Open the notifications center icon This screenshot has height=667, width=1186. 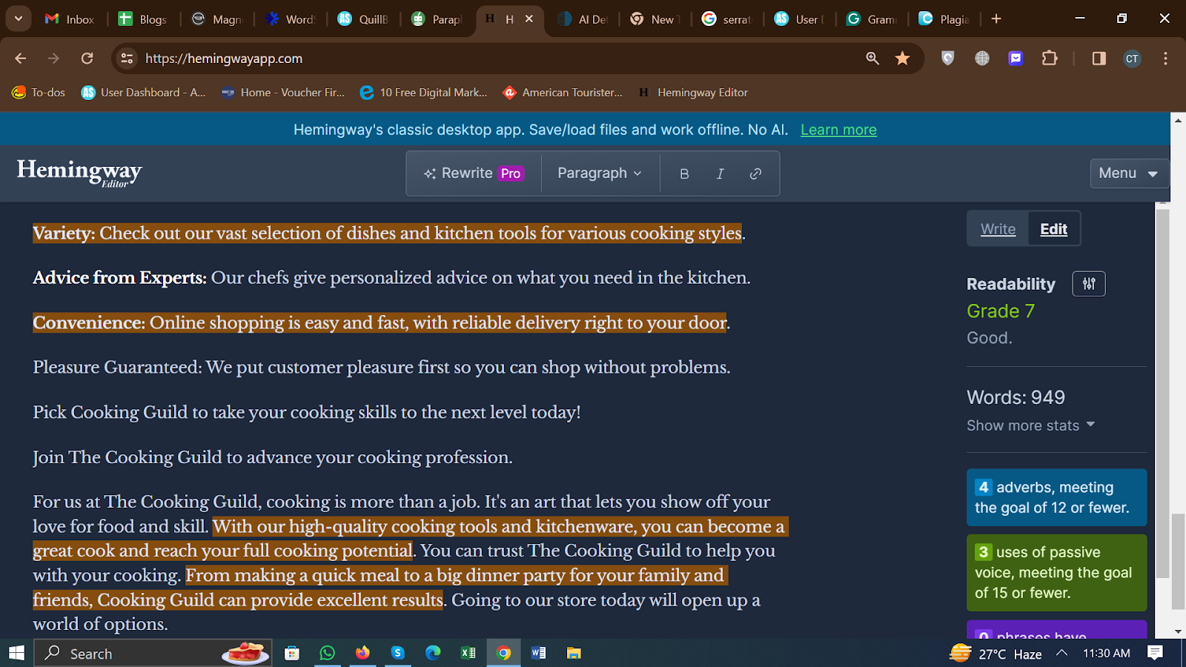tap(1155, 653)
